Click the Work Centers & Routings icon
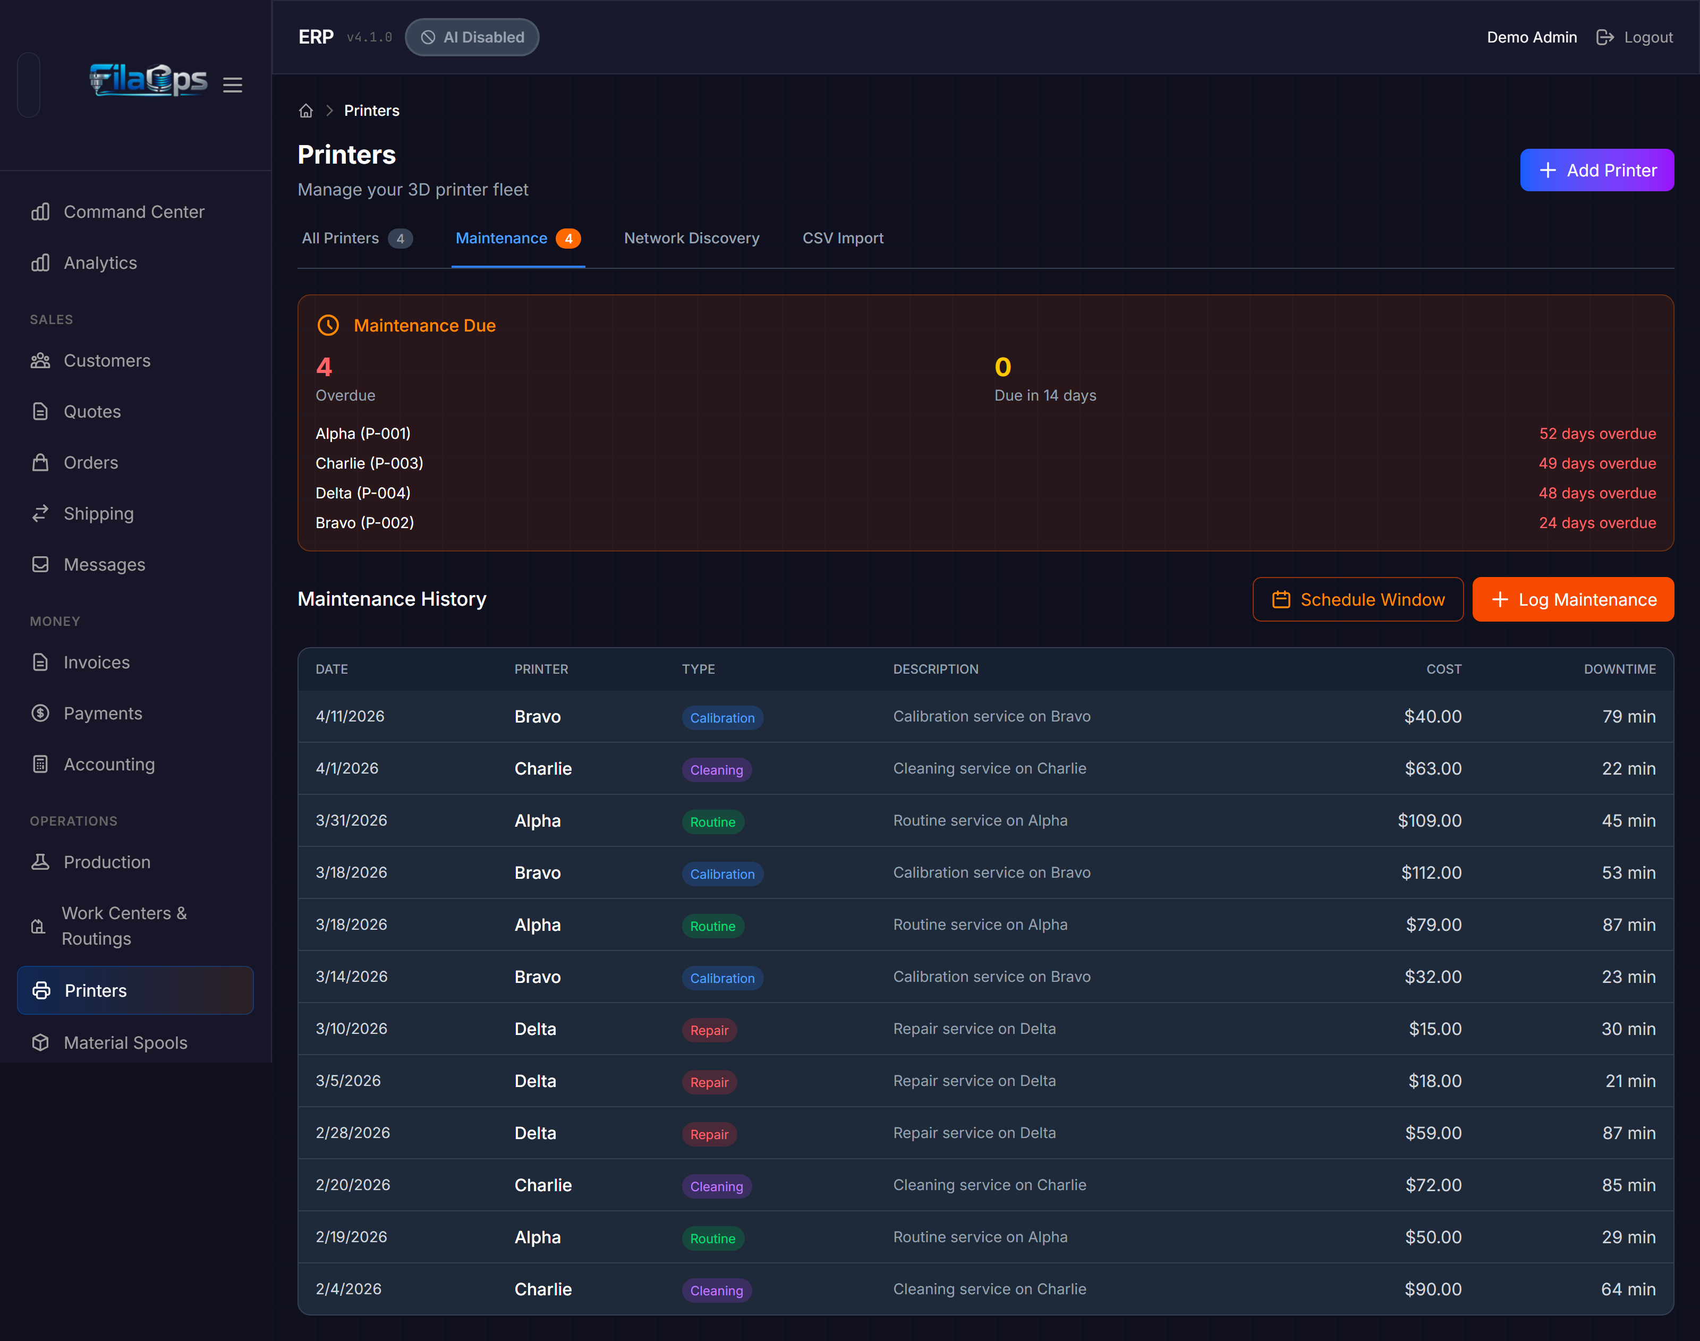Image resolution: width=1700 pixels, height=1341 pixels. [x=38, y=927]
